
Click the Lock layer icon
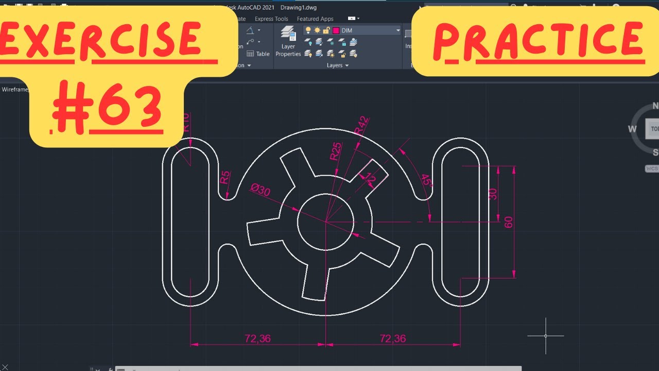(342, 42)
